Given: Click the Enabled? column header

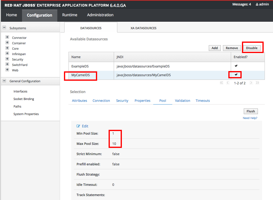Looking at the screenshot, I should [x=248, y=57].
